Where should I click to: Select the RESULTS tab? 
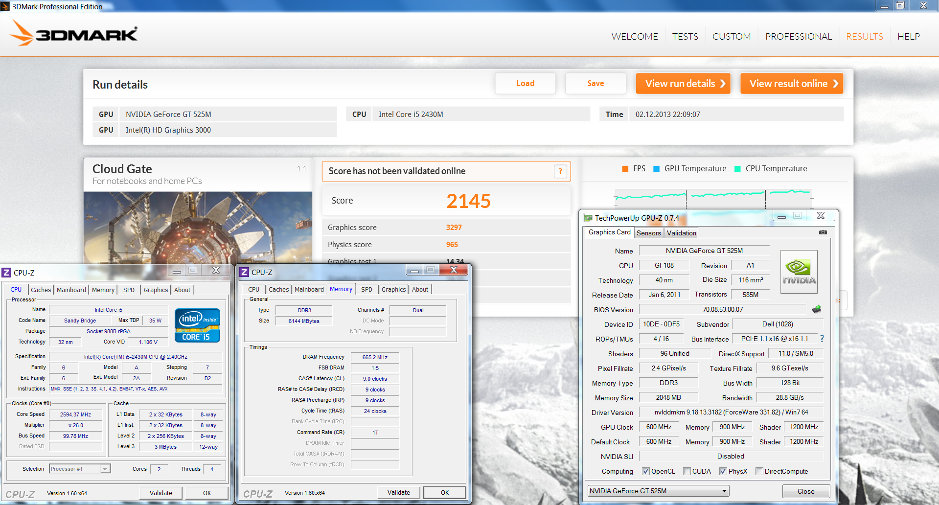[x=865, y=37]
